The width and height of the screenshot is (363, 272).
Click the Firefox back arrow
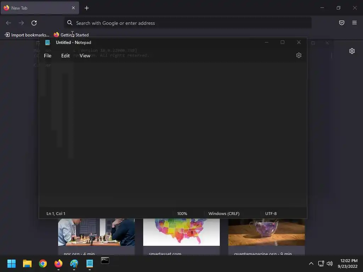pyautogui.click(x=9, y=23)
